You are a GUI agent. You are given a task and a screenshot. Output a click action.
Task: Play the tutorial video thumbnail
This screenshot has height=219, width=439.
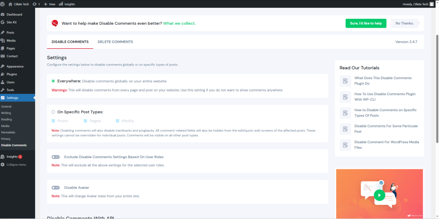click(379, 195)
